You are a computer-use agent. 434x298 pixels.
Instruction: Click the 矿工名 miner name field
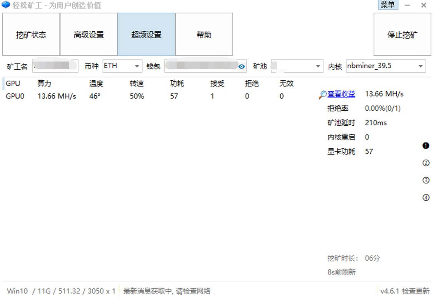[x=55, y=66]
